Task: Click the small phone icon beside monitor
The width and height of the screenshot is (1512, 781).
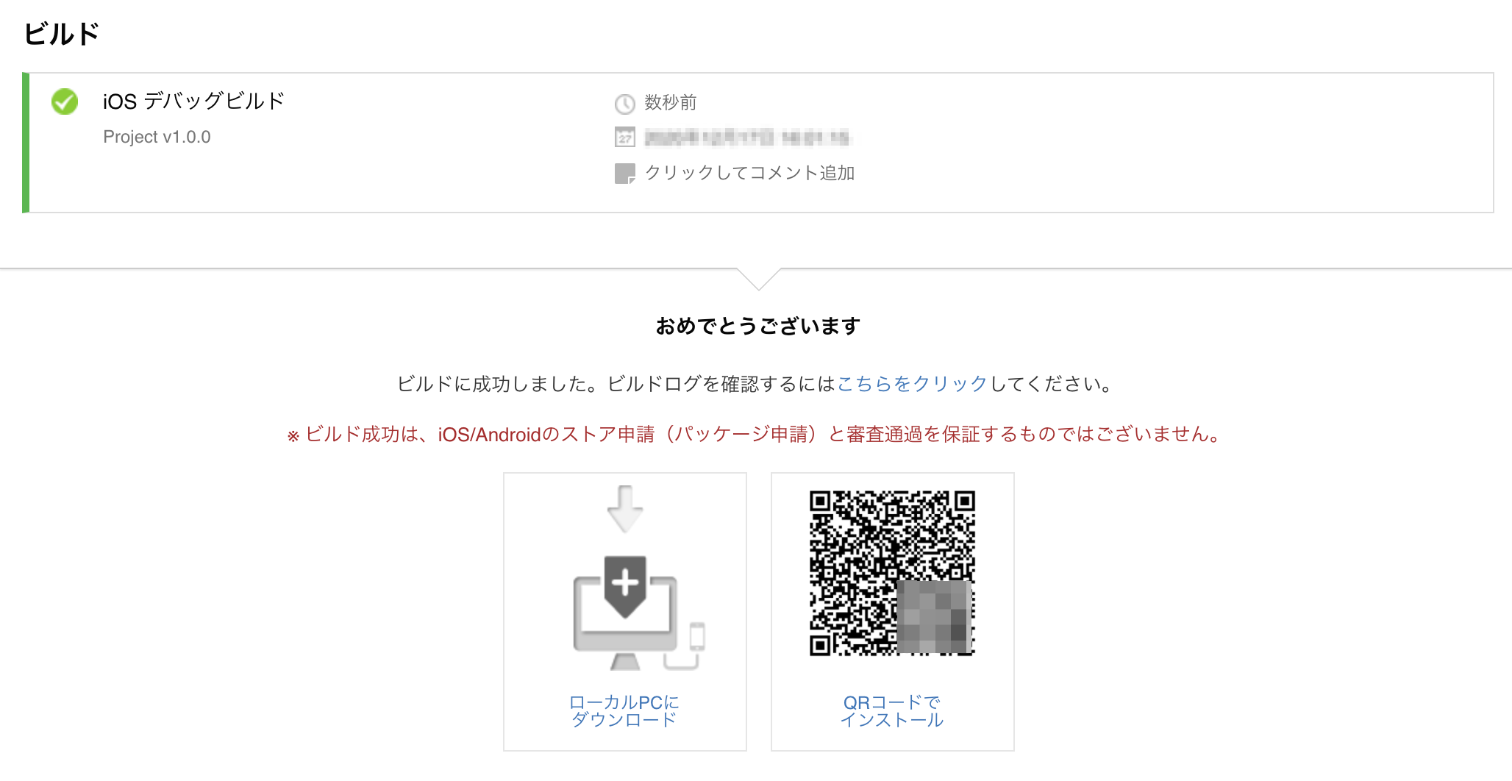Action: coord(697,636)
